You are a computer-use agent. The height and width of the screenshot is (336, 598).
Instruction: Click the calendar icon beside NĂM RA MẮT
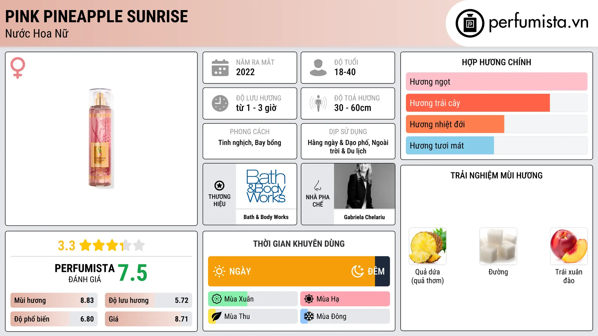220,68
